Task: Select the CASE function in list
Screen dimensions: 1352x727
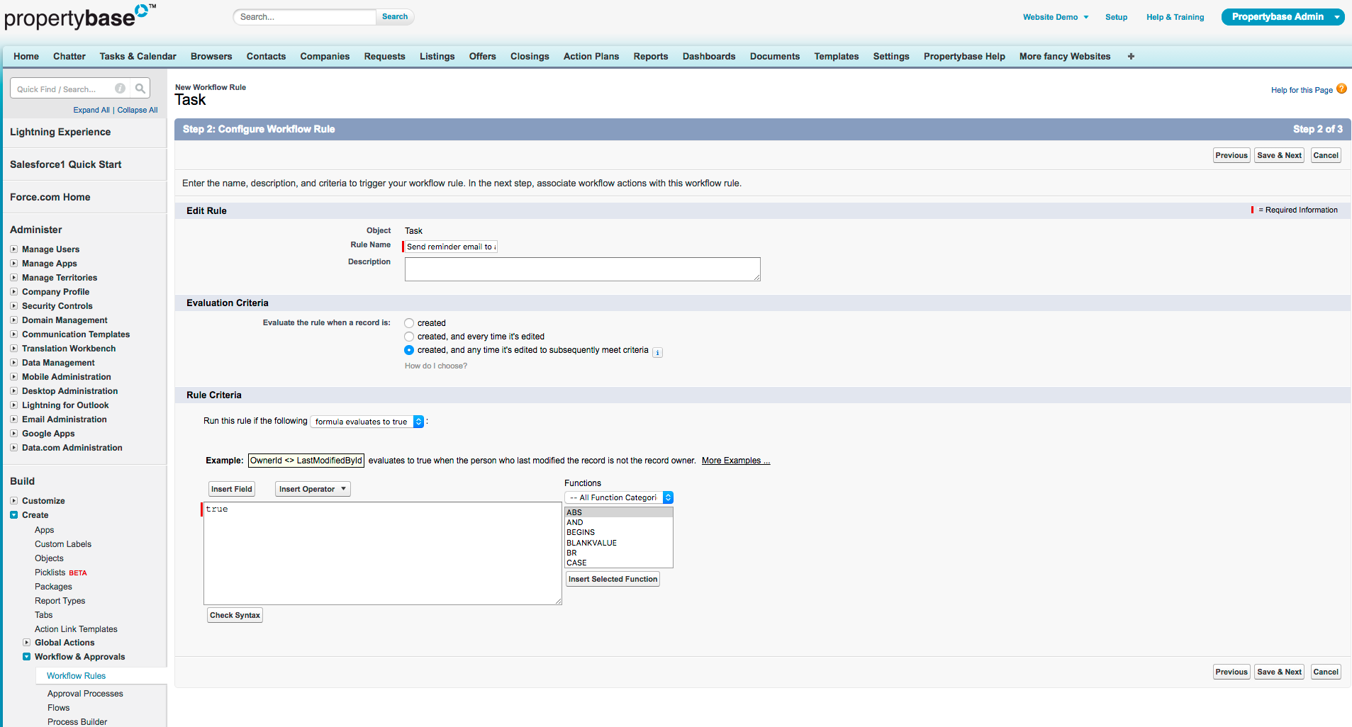Action: [x=618, y=563]
